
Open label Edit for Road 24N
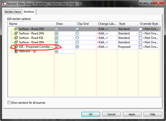pos(103,33)
